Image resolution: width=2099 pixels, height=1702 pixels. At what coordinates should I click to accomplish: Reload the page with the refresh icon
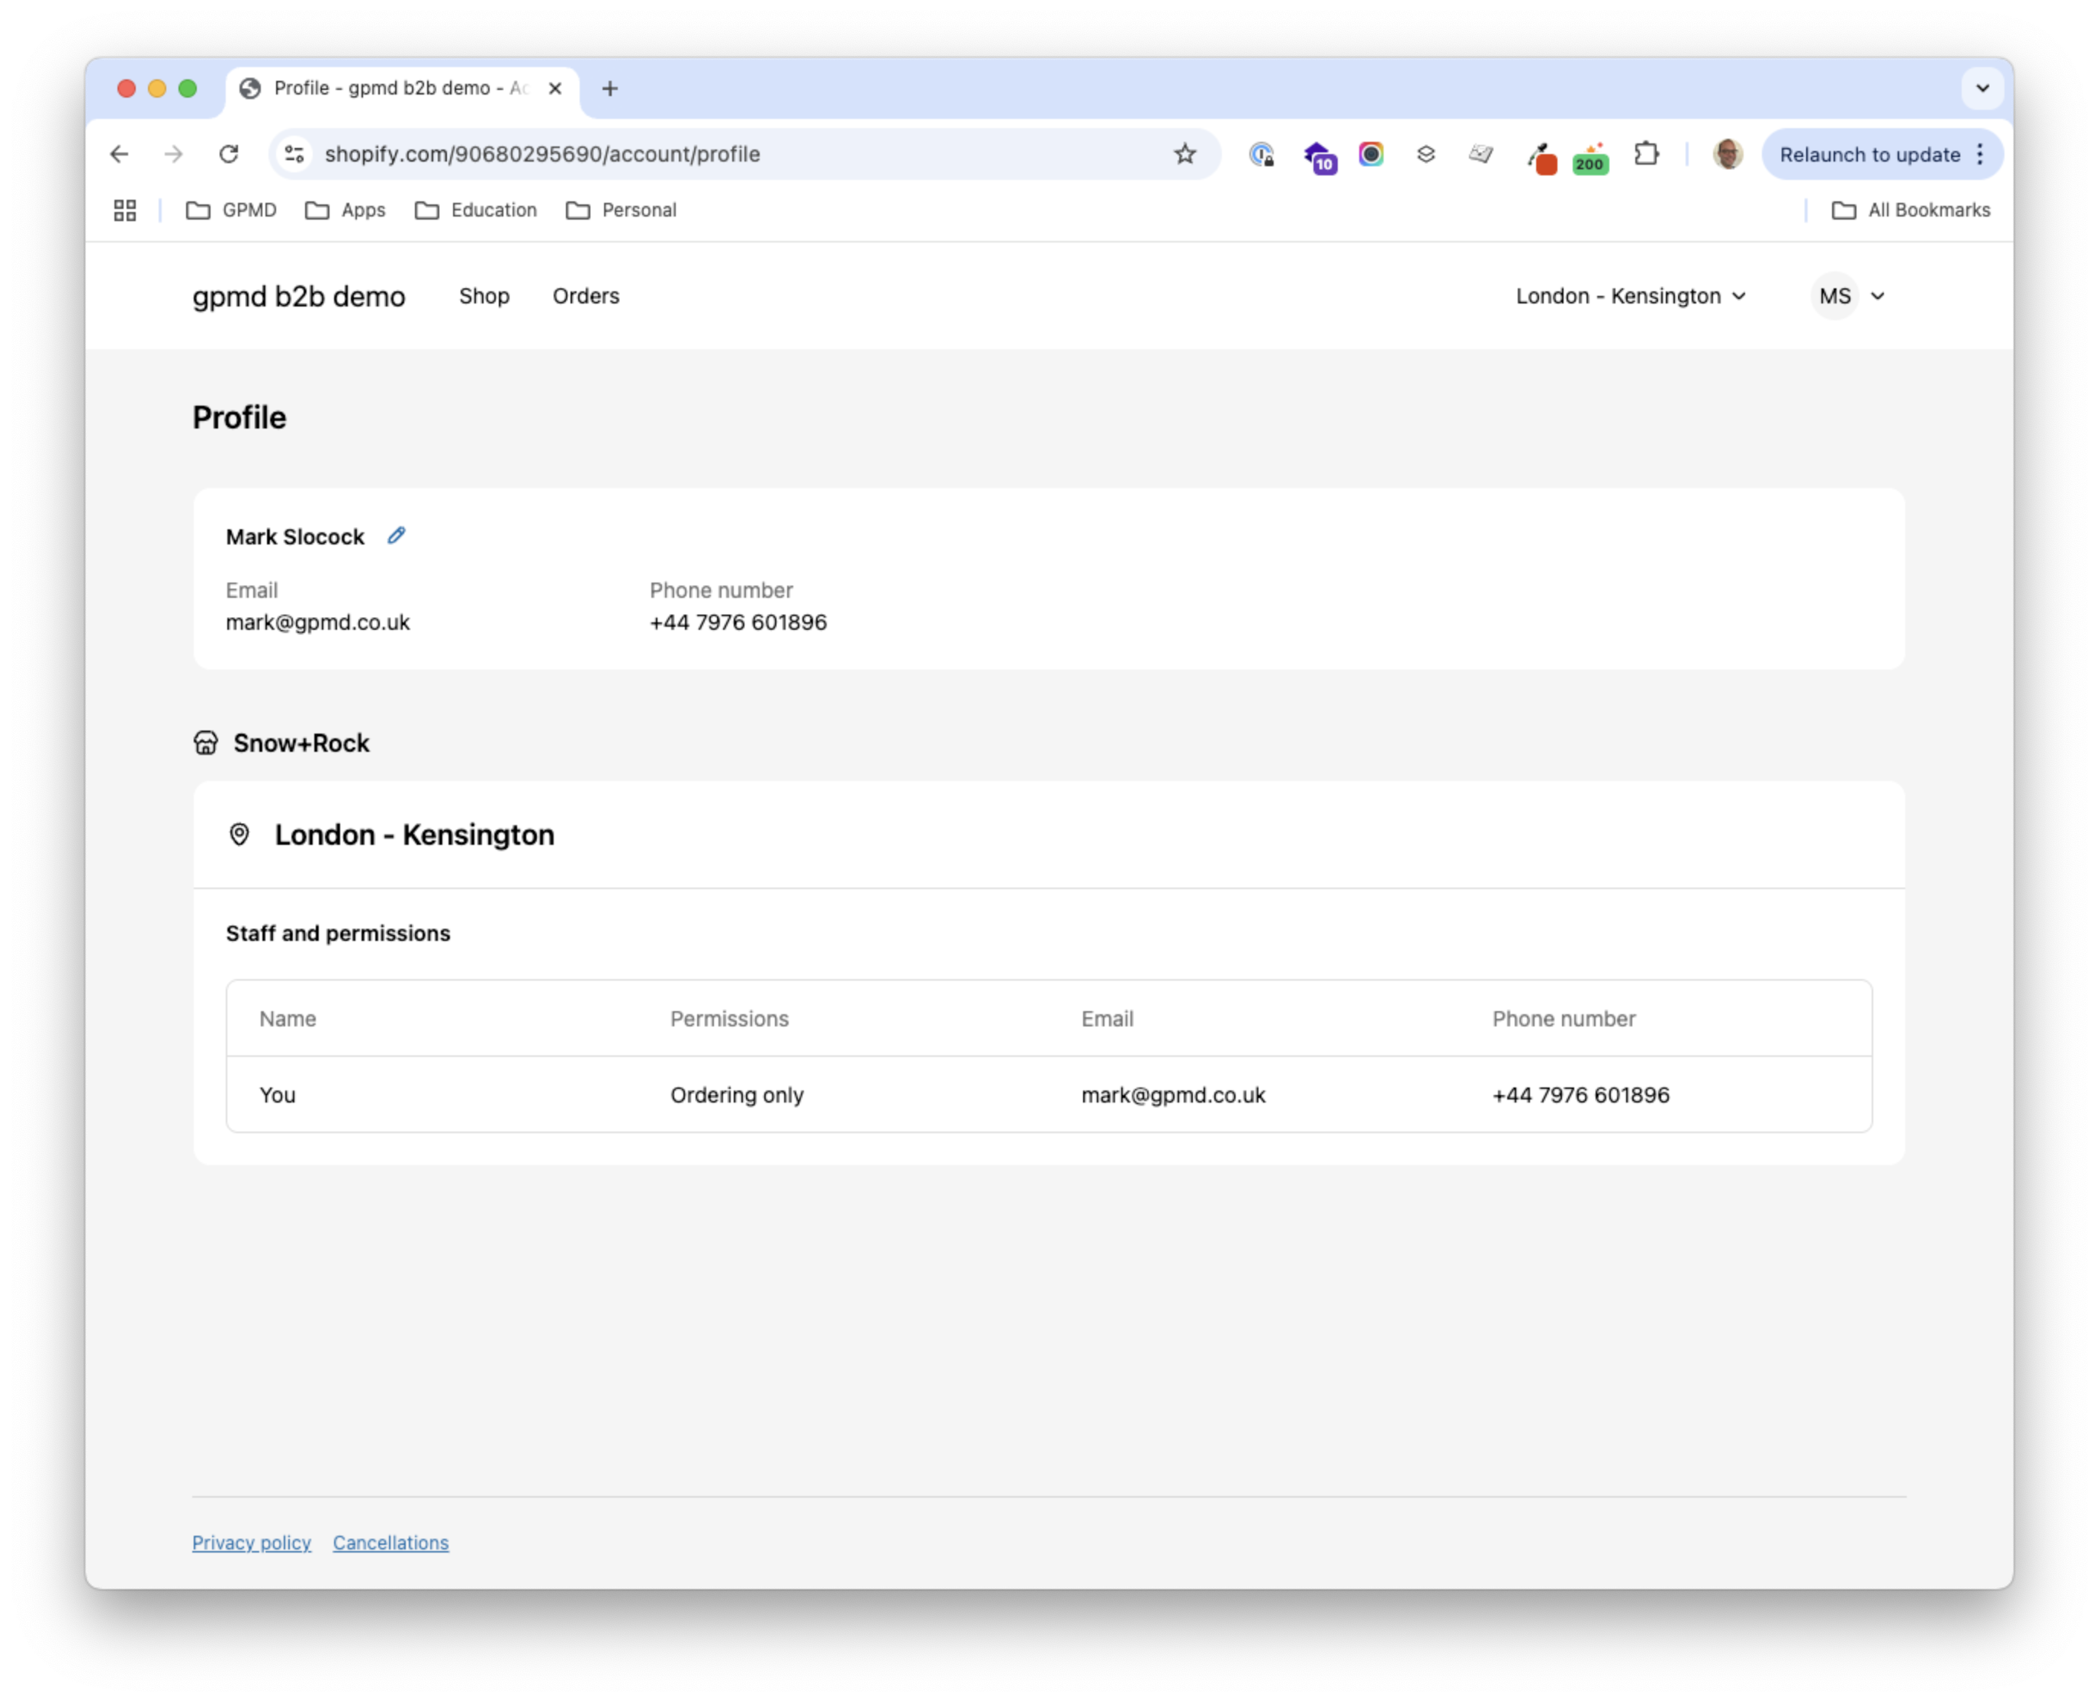click(228, 154)
